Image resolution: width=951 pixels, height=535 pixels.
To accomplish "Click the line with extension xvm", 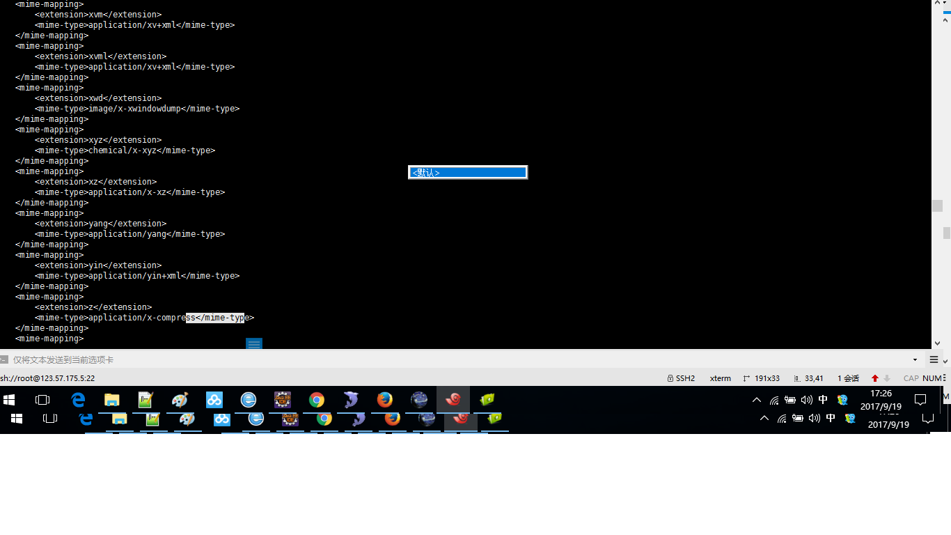I will (x=98, y=15).
